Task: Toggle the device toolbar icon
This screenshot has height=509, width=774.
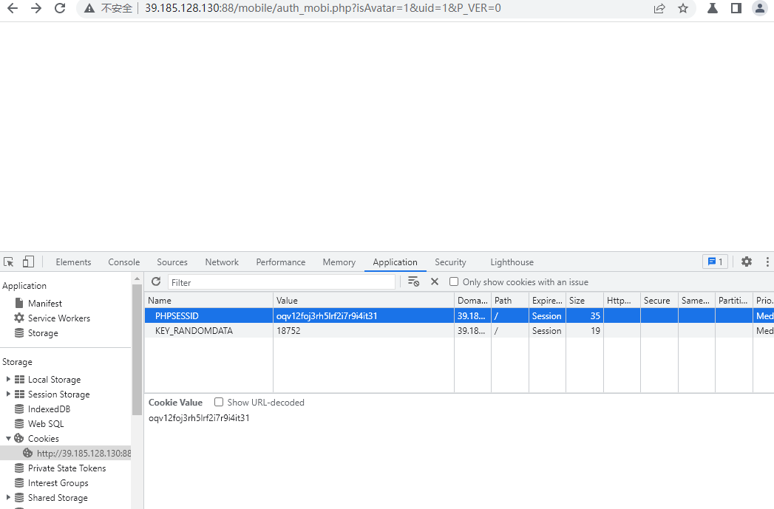Action: pos(28,262)
